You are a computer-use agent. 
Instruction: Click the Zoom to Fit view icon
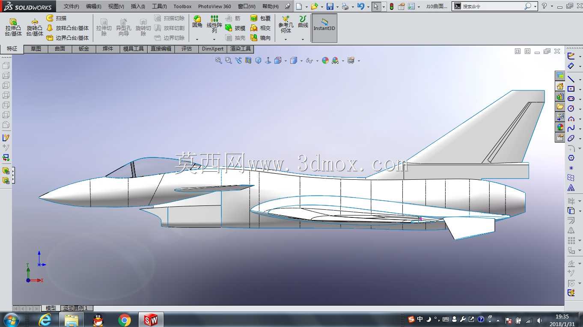click(219, 61)
